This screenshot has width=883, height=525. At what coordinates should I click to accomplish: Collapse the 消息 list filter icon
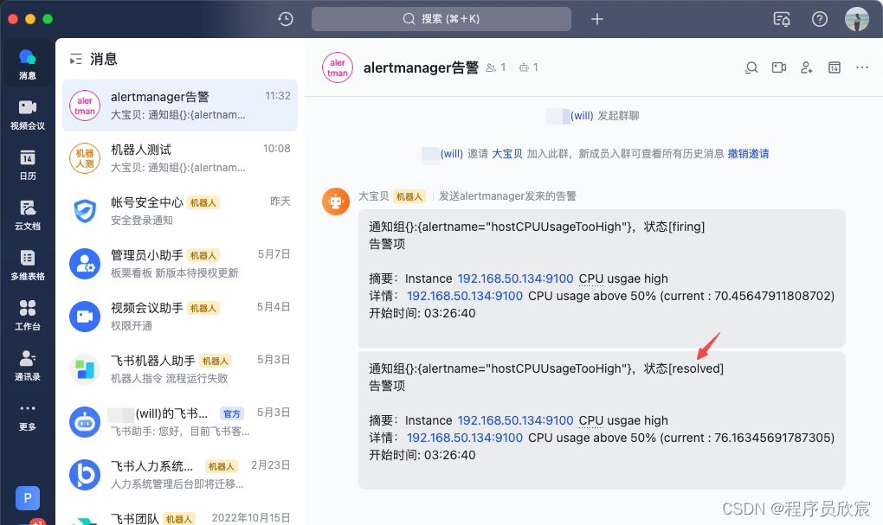(x=75, y=59)
